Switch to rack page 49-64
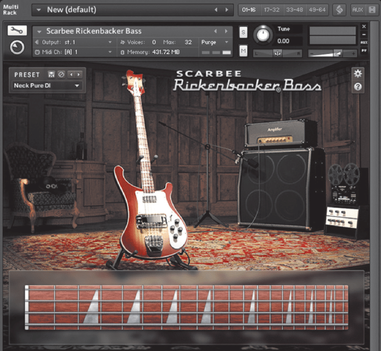 317,10
